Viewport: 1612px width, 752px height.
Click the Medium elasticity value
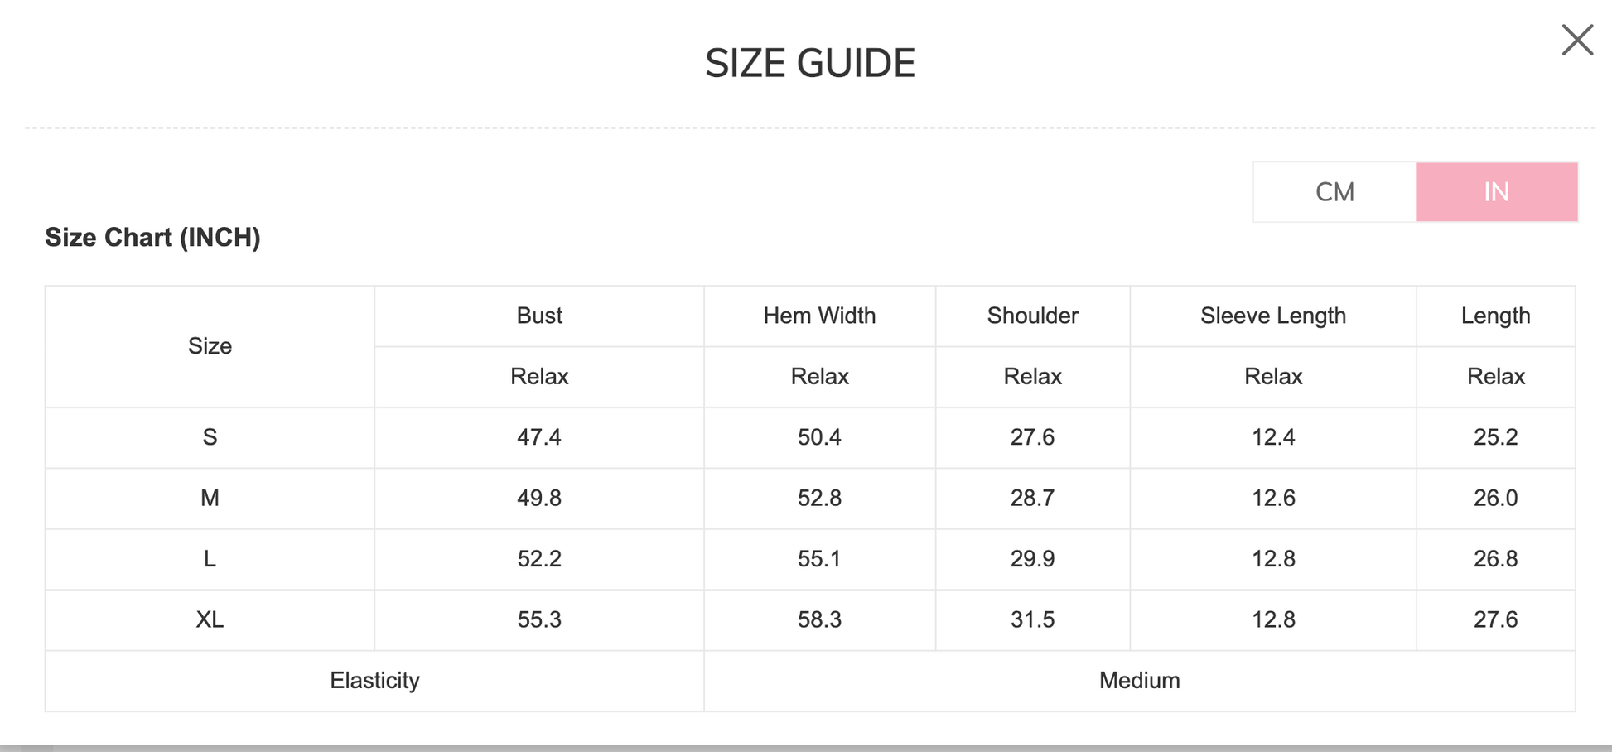point(1139,681)
